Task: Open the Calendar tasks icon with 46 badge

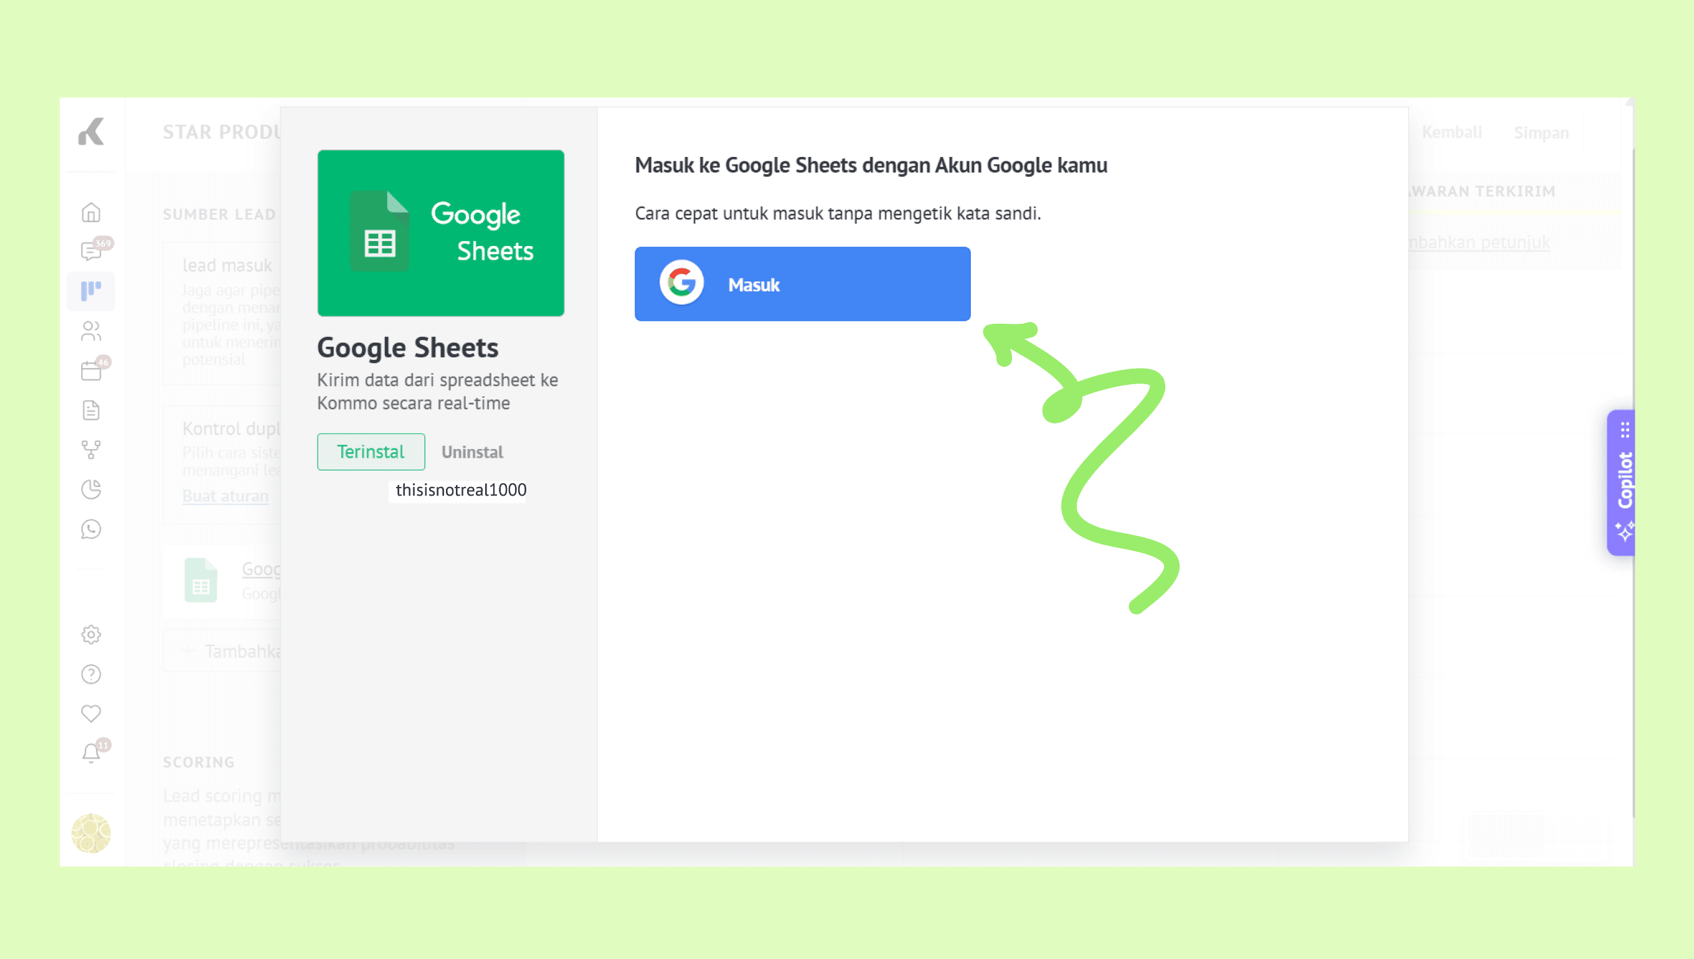Action: 91,371
